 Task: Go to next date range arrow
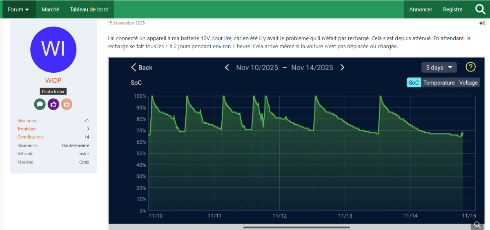point(343,67)
